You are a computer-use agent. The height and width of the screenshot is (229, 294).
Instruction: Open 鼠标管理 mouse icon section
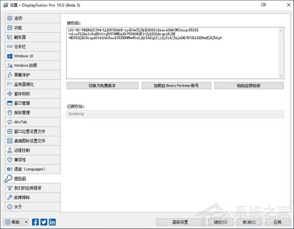coord(33,113)
